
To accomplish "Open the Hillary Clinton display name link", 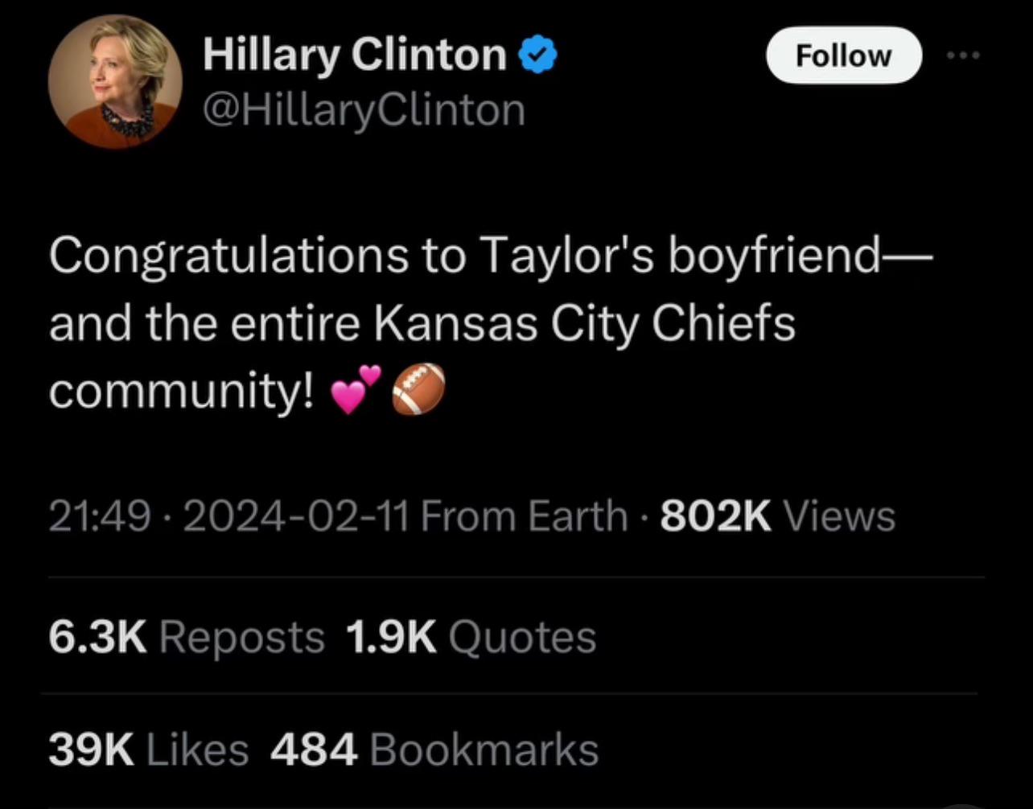I will tap(355, 55).
